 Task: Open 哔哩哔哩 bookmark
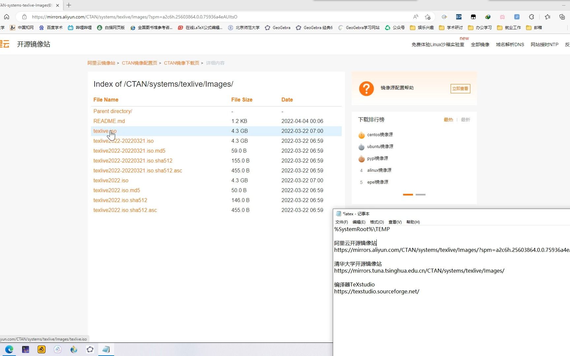(x=80, y=28)
